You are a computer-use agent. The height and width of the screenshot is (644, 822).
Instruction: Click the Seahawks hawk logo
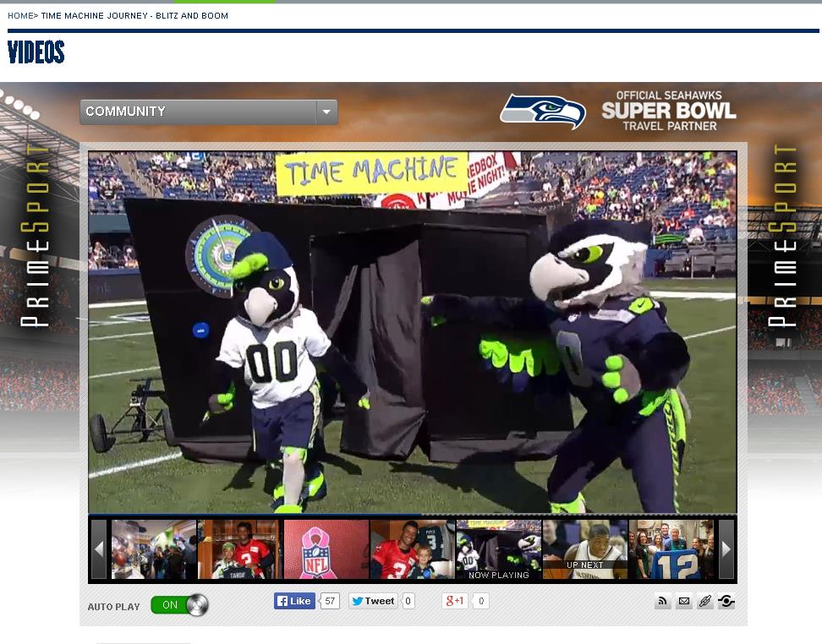pos(543,111)
